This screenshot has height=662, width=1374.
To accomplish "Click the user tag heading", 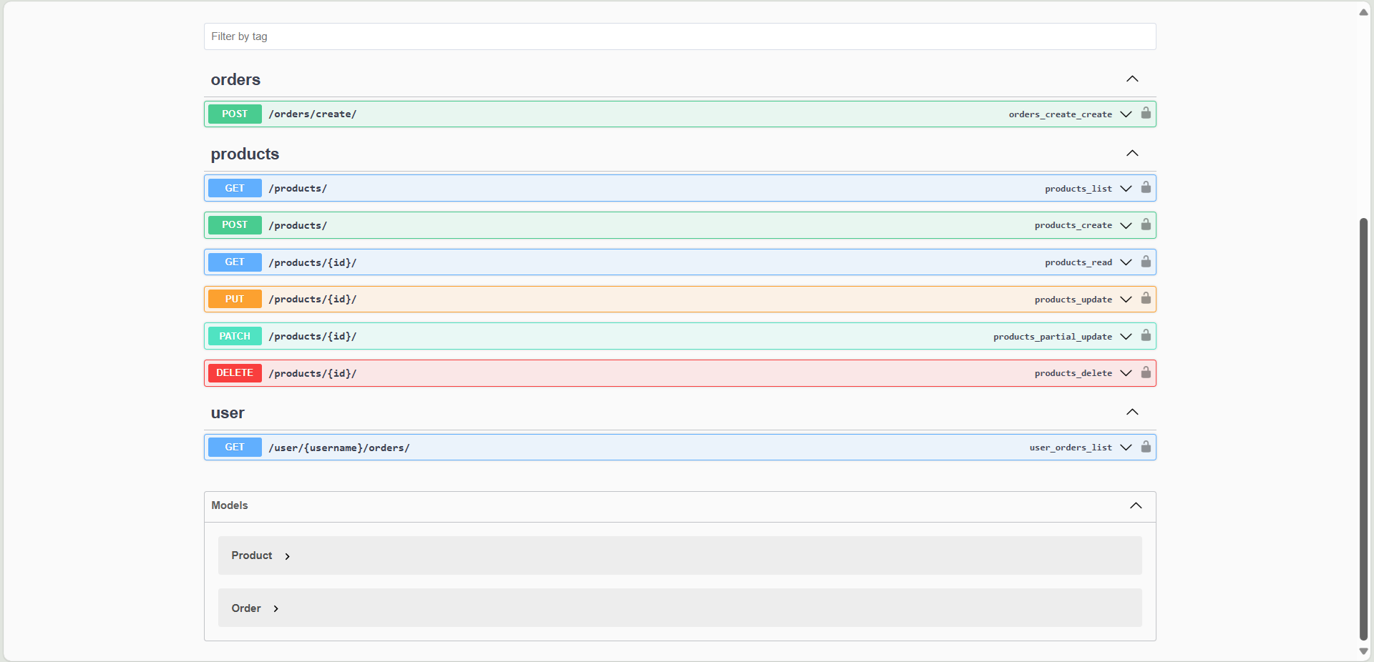I will pyautogui.click(x=228, y=413).
